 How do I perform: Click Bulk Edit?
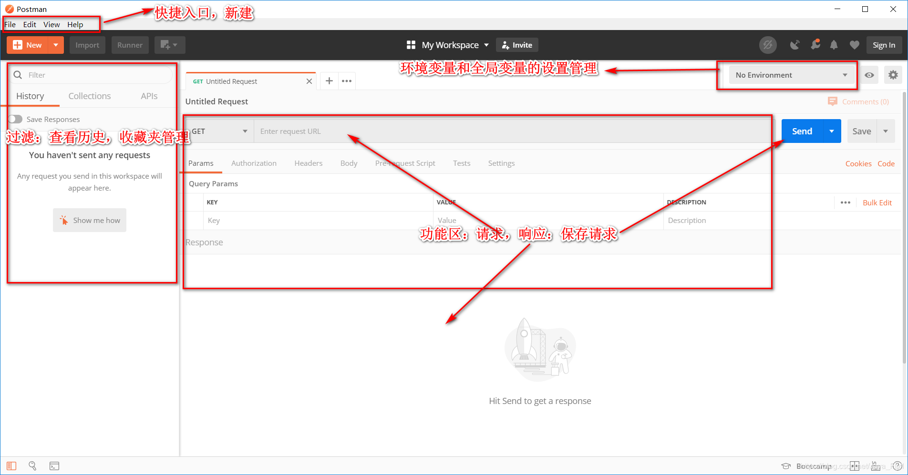[877, 202]
